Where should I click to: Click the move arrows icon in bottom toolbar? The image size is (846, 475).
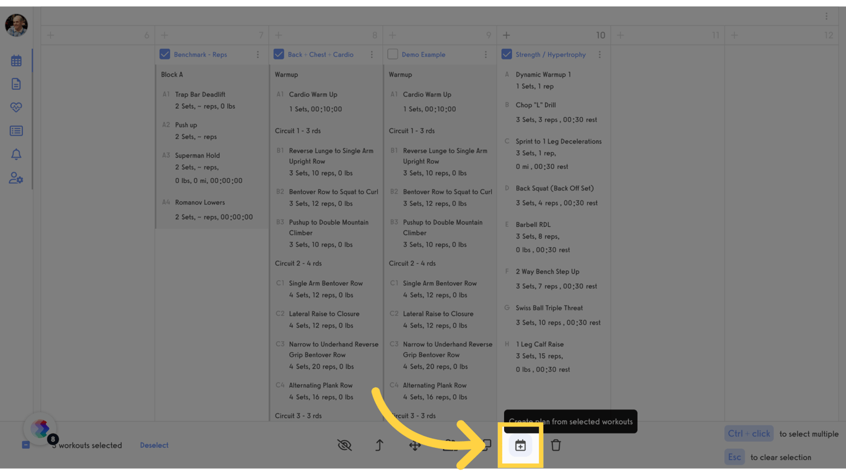(x=415, y=445)
